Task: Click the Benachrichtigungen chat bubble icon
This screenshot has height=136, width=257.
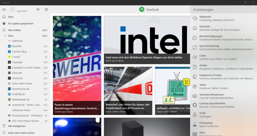Action: coord(195,38)
